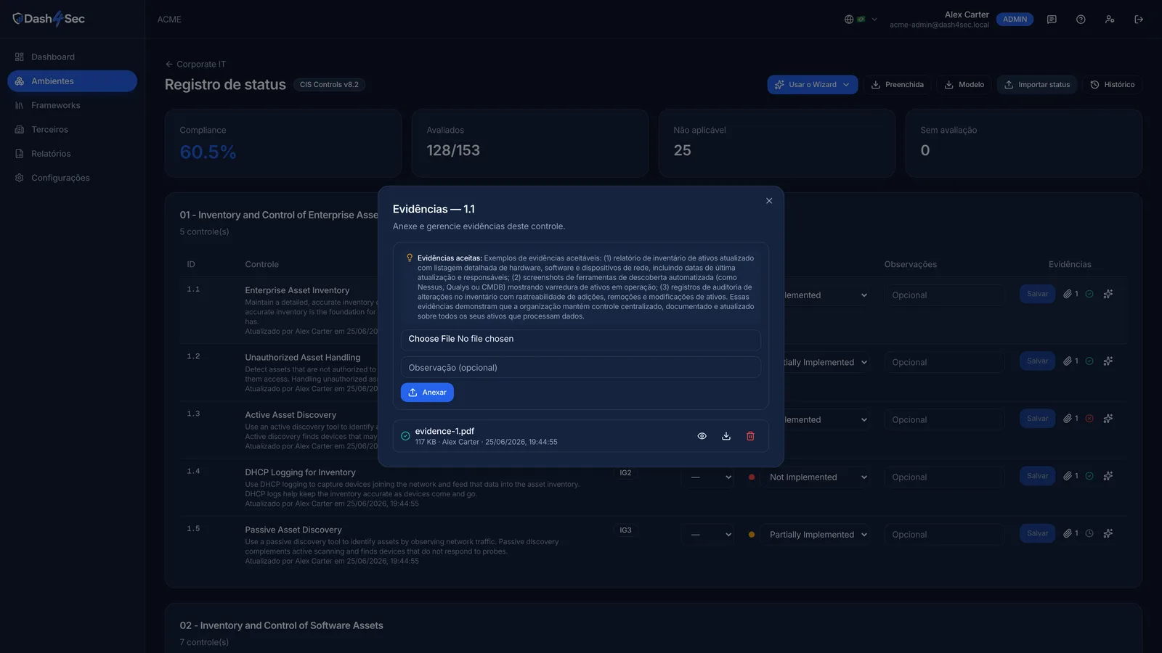Viewport: 1162px width, 653px height.
Task: Download the evidence-1.pdf file
Action: click(726, 436)
